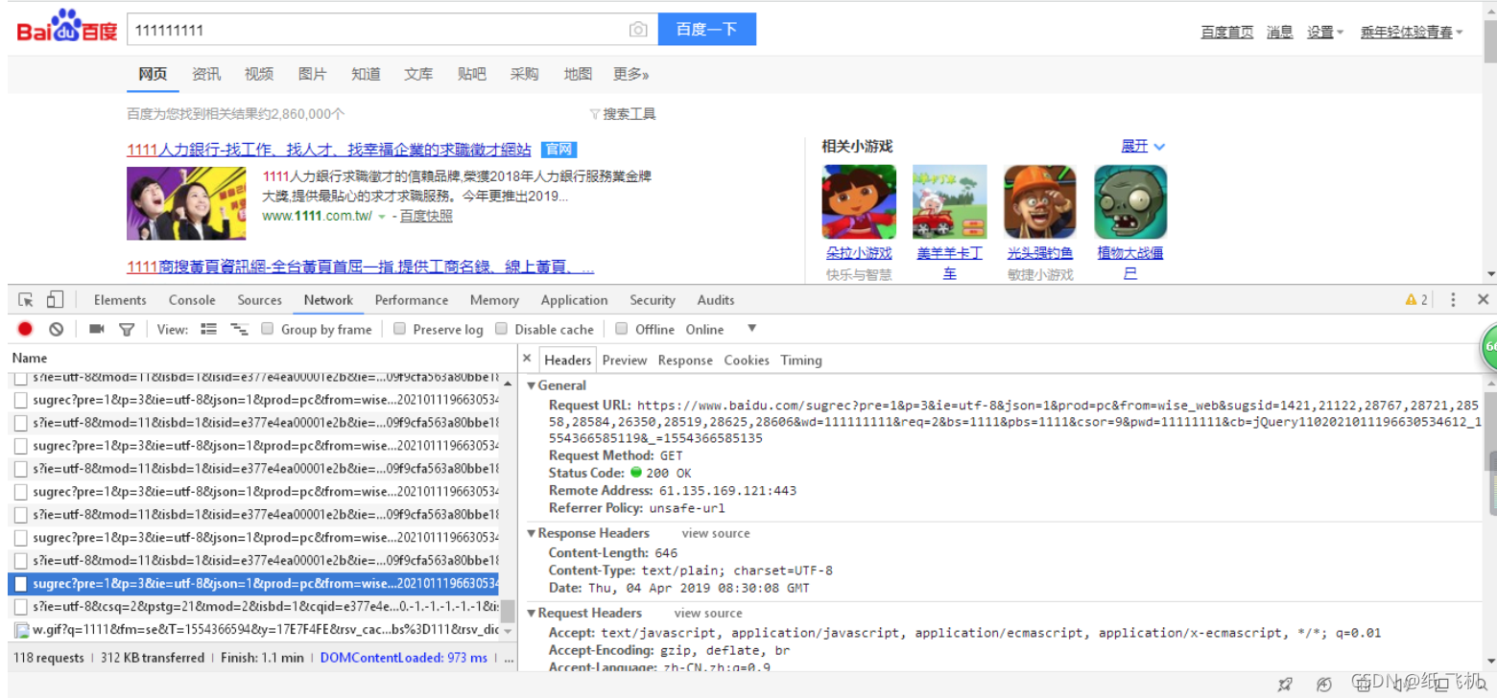Viewport: 1497px width, 698px height.
Task: Open the 植物大战僵尸 game thumbnail
Action: click(x=1130, y=201)
